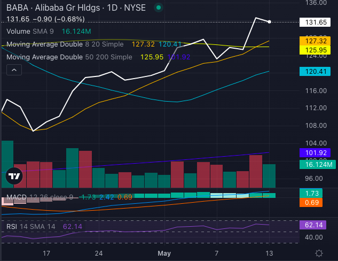Select the orange 127.32 price axis label
The image size is (338, 261).
click(315, 41)
